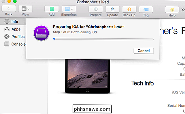This screenshot has height=114, width=185.
Task: Click the orange Back Up icon
Action: (129, 9)
